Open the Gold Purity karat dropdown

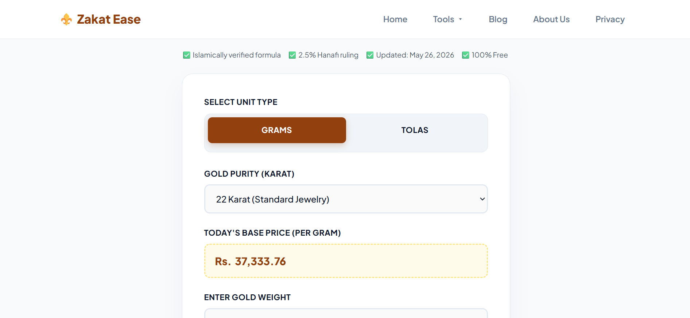click(346, 199)
